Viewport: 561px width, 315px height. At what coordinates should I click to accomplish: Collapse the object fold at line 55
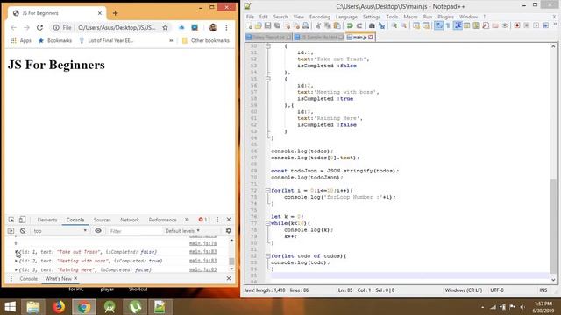(267, 79)
